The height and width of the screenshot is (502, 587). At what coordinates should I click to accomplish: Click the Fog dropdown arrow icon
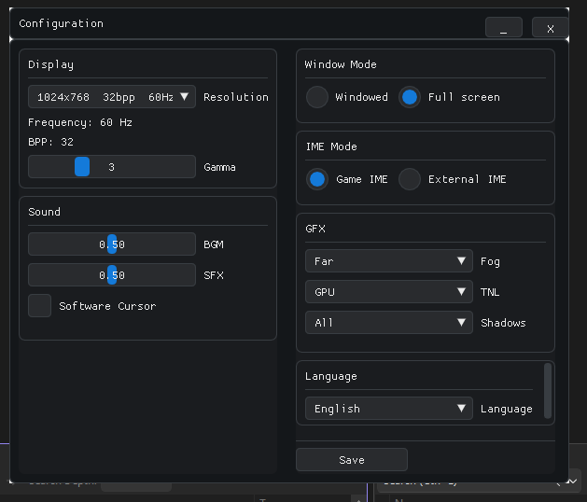point(462,261)
